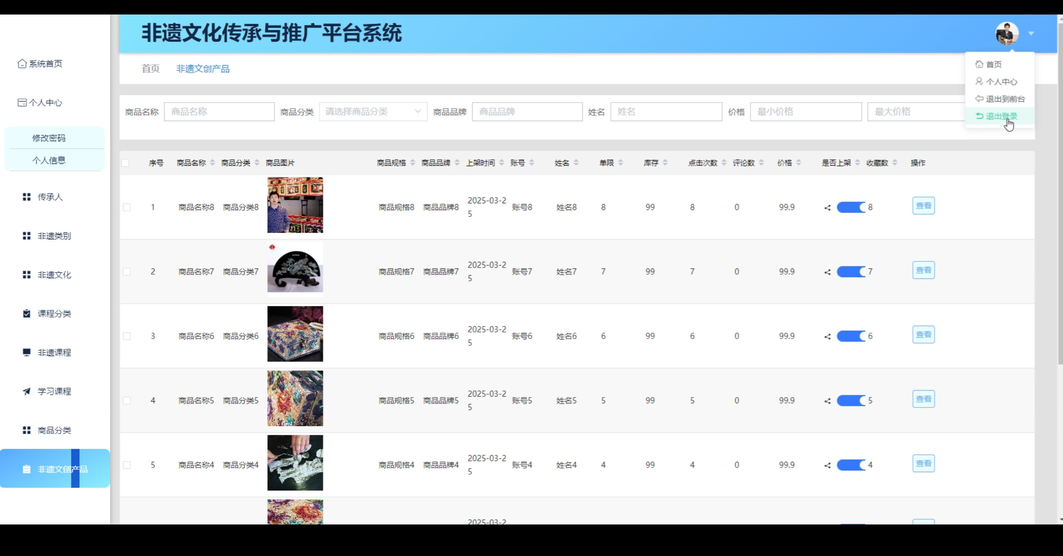Select the checkbox for row 1 商品名称8
Image resolution: width=1063 pixels, height=556 pixels.
click(x=127, y=207)
